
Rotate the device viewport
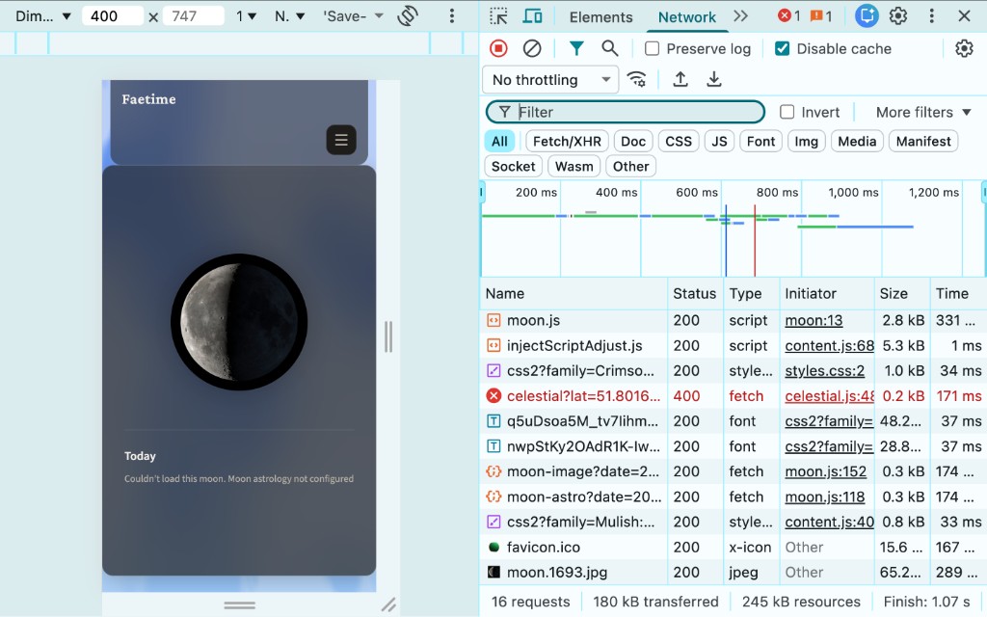[408, 16]
